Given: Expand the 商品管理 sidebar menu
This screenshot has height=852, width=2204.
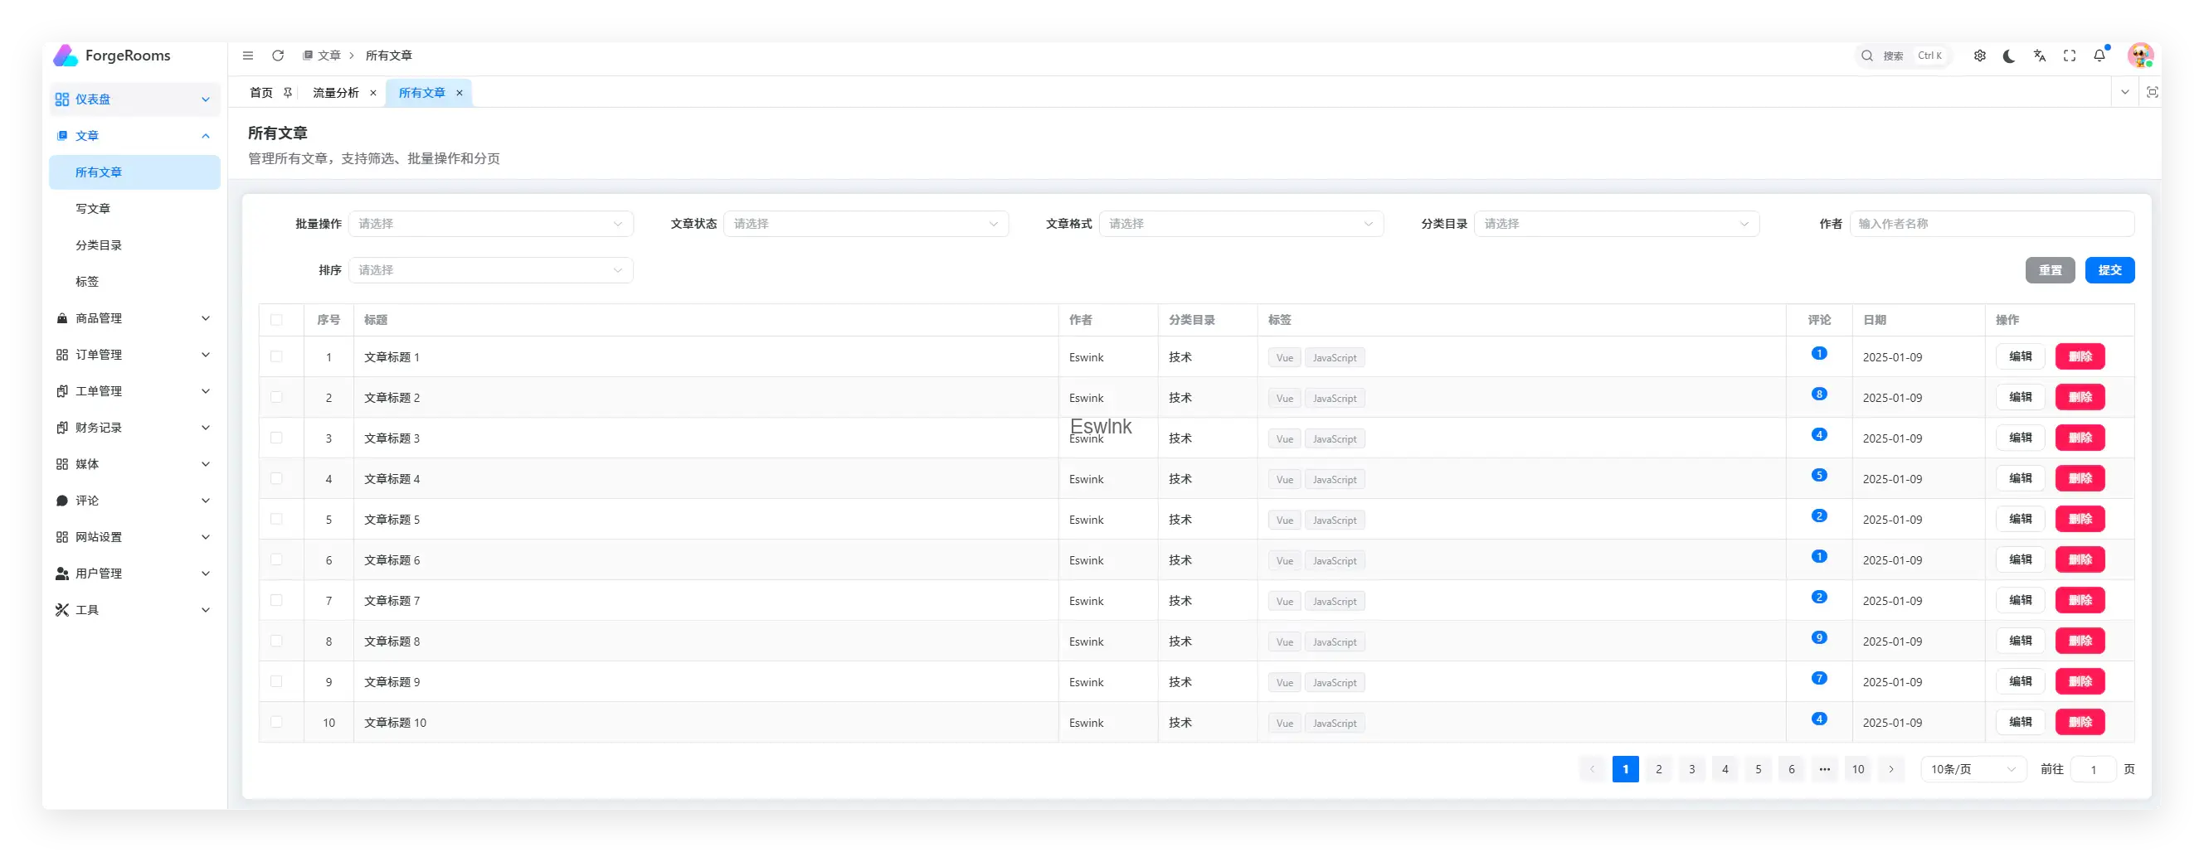Looking at the screenshot, I should point(134,318).
